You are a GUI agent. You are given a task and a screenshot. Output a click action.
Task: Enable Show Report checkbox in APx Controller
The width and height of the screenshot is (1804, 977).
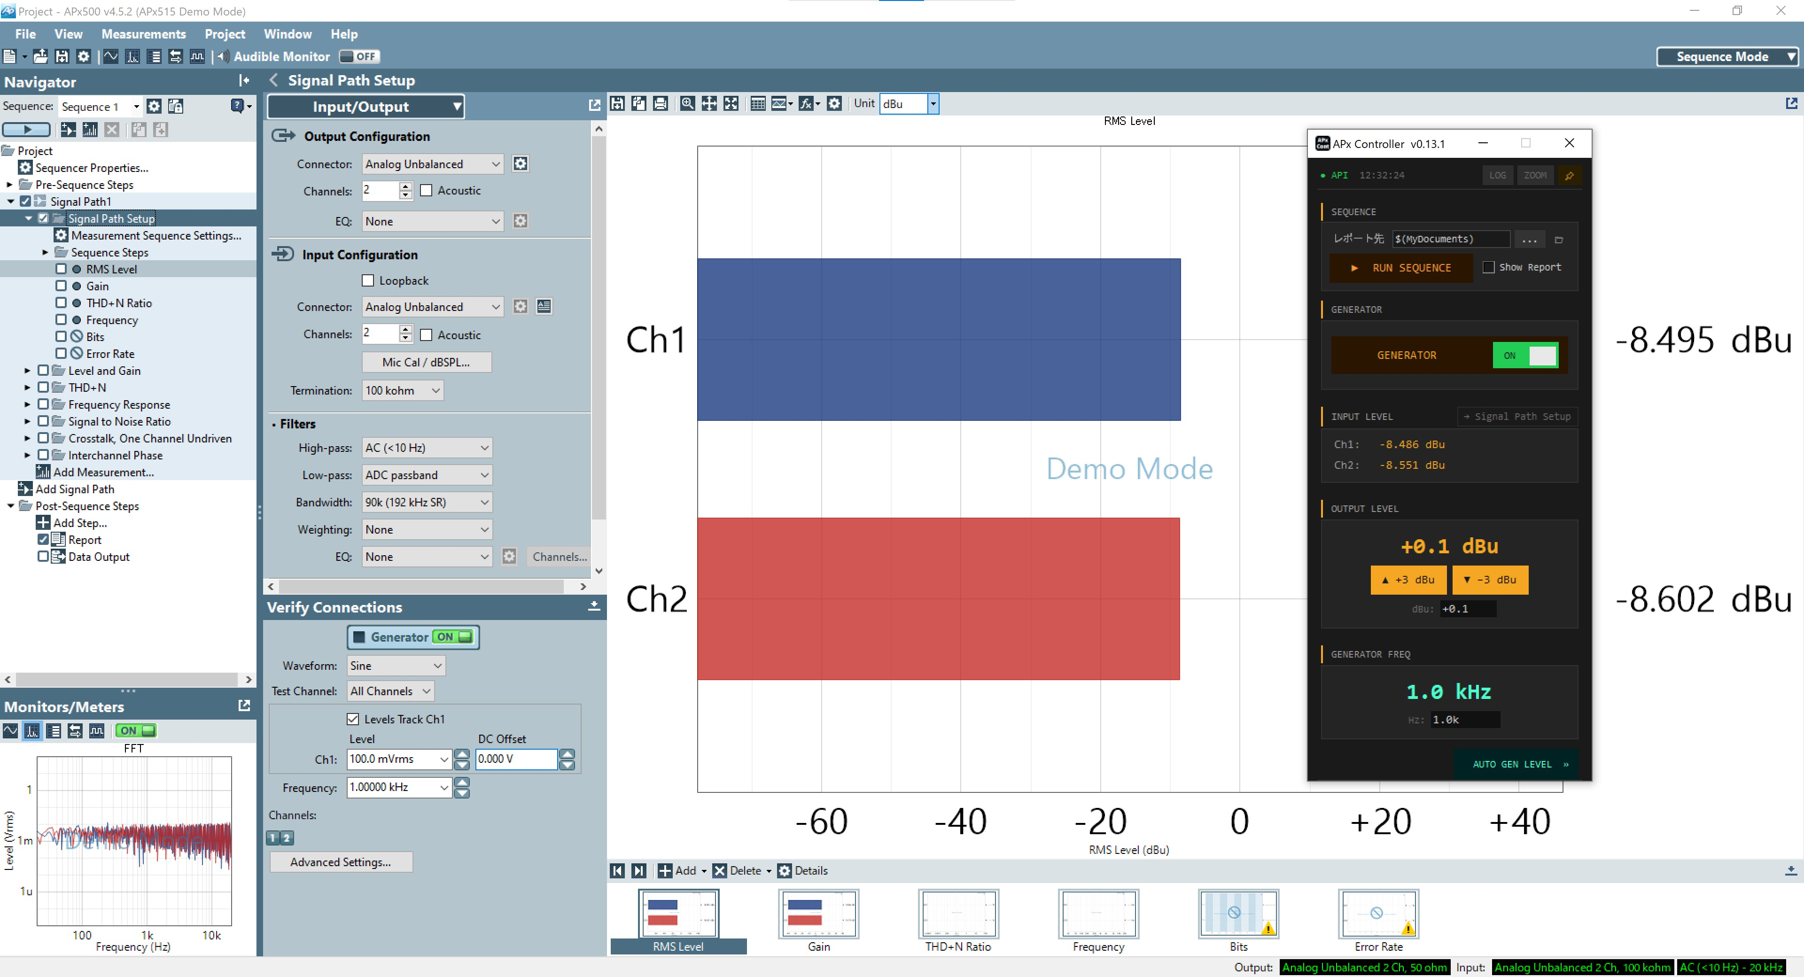tap(1489, 268)
